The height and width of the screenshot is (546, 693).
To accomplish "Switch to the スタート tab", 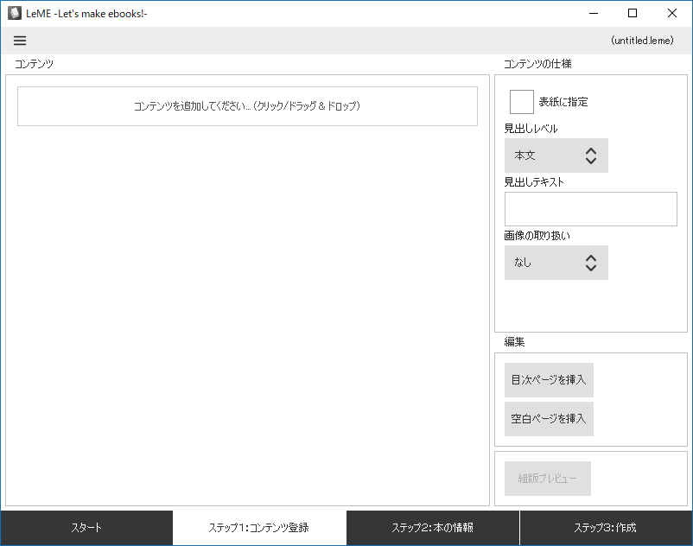I will (86, 527).
